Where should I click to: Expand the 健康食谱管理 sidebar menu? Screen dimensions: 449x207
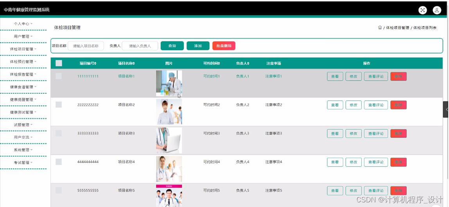pos(23,87)
